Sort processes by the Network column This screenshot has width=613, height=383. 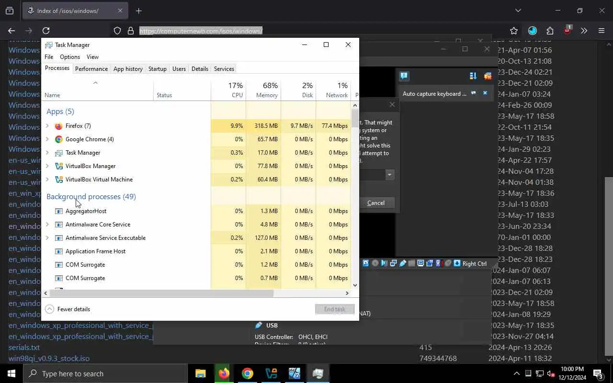(x=333, y=90)
